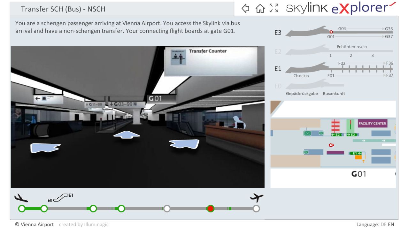Click the Transfer Counter sign in the 3D view
Screen dimensions: 409x230
point(211,61)
